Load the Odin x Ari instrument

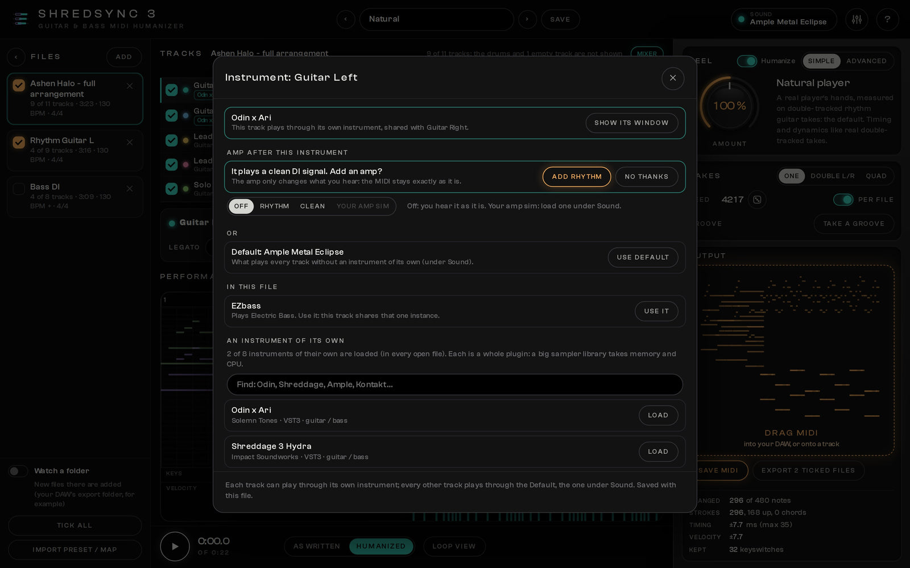click(658, 415)
